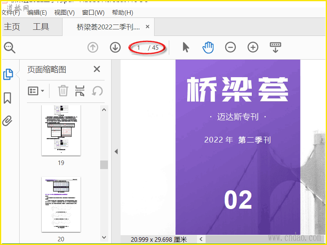Open the page thumbnails panel icon
This screenshot has width=327, height=245.
click(8, 74)
